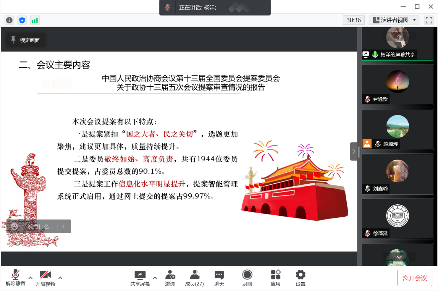Toggle full screen mode icon

pos(429,20)
